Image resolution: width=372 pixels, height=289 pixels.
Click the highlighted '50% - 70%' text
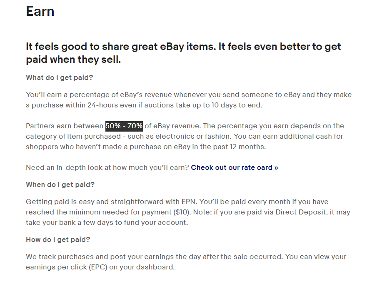[x=124, y=126]
